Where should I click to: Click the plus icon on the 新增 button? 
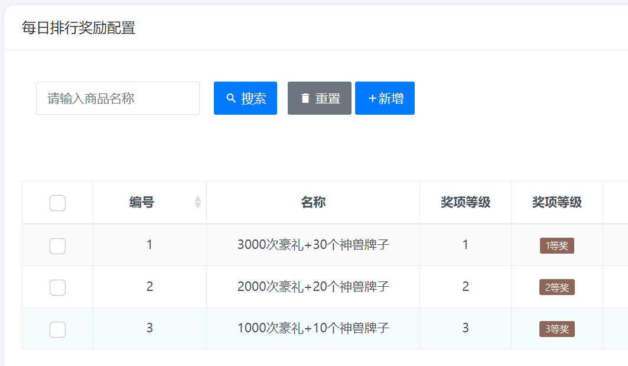[372, 98]
